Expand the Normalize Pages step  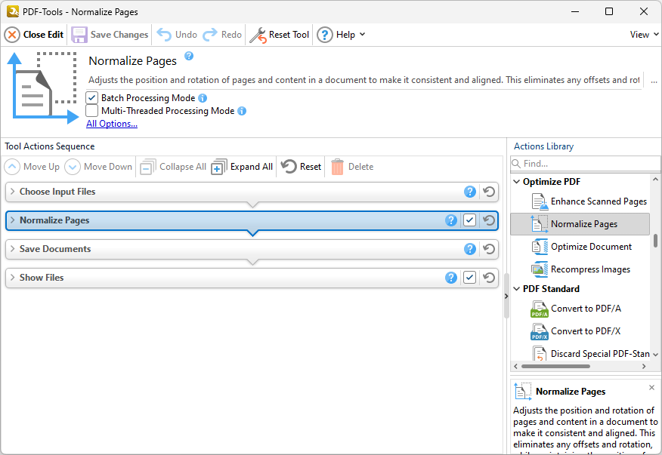[12, 220]
